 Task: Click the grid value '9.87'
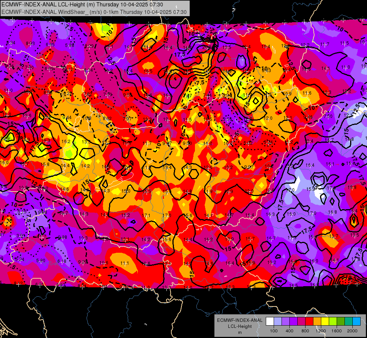click(167, 143)
